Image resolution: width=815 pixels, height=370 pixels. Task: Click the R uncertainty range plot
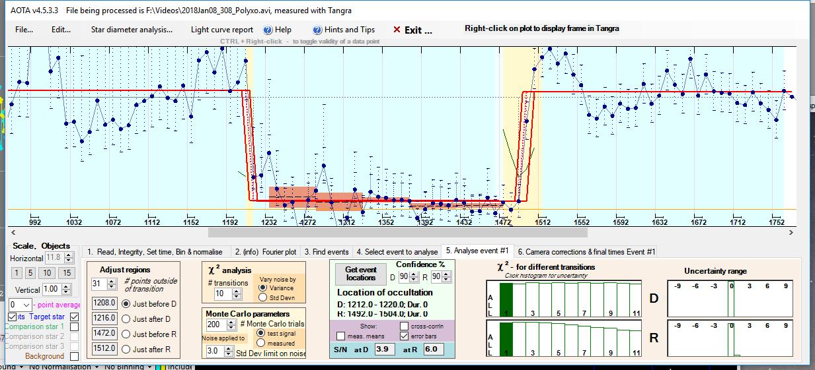(x=731, y=339)
